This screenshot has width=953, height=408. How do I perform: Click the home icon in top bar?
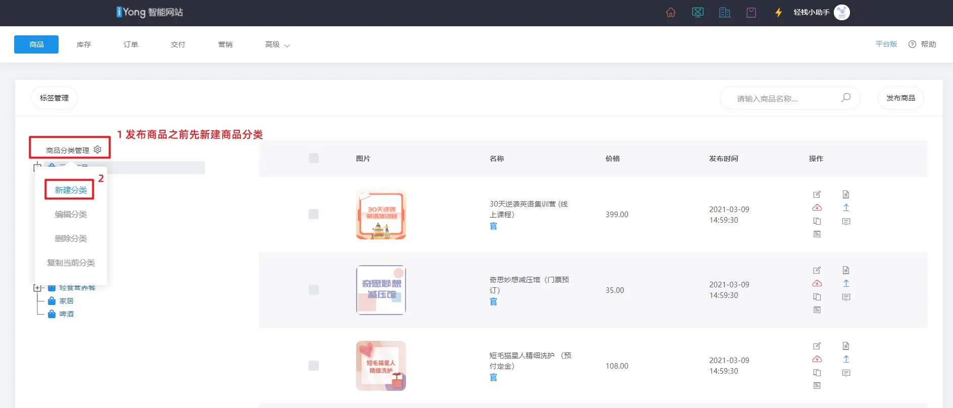pyautogui.click(x=670, y=13)
